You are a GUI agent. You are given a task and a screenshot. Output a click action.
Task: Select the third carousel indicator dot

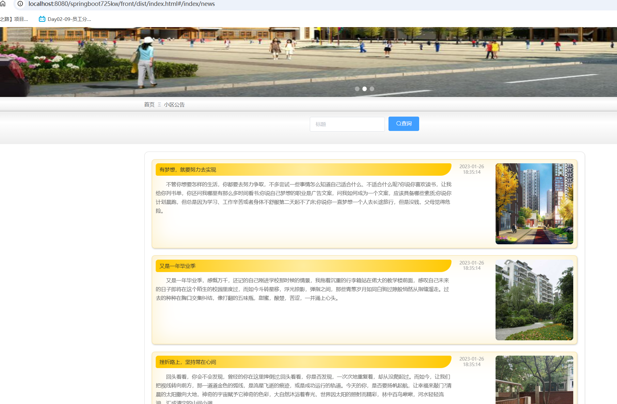pos(372,89)
